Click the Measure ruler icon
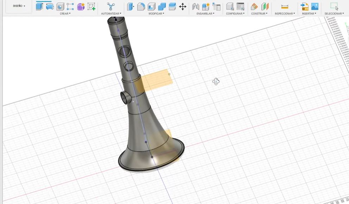The image size is (349, 204). pos(285,7)
